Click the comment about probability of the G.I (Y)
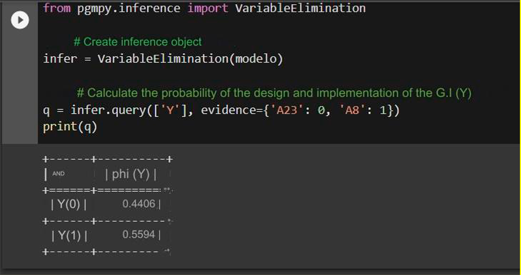 [x=274, y=93]
